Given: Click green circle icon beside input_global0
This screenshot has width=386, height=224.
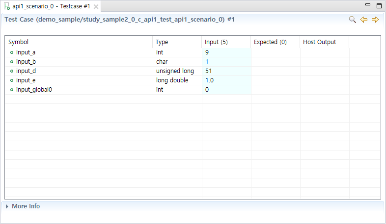Looking at the screenshot, I should pyautogui.click(x=12, y=90).
